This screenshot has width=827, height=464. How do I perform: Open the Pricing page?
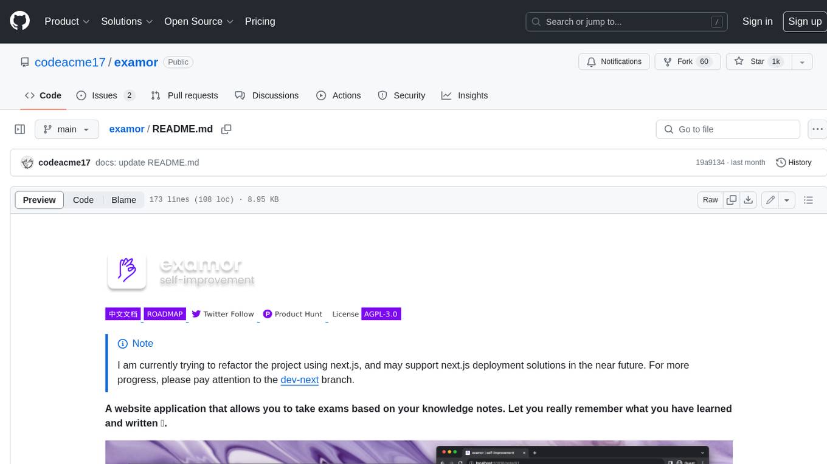click(260, 21)
